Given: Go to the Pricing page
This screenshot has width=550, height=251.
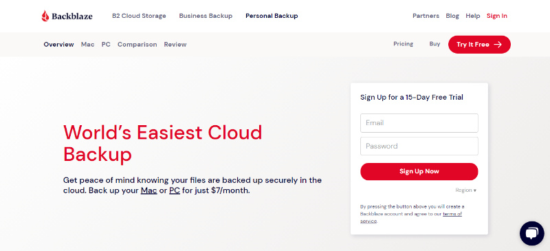Looking at the screenshot, I should 403,44.
